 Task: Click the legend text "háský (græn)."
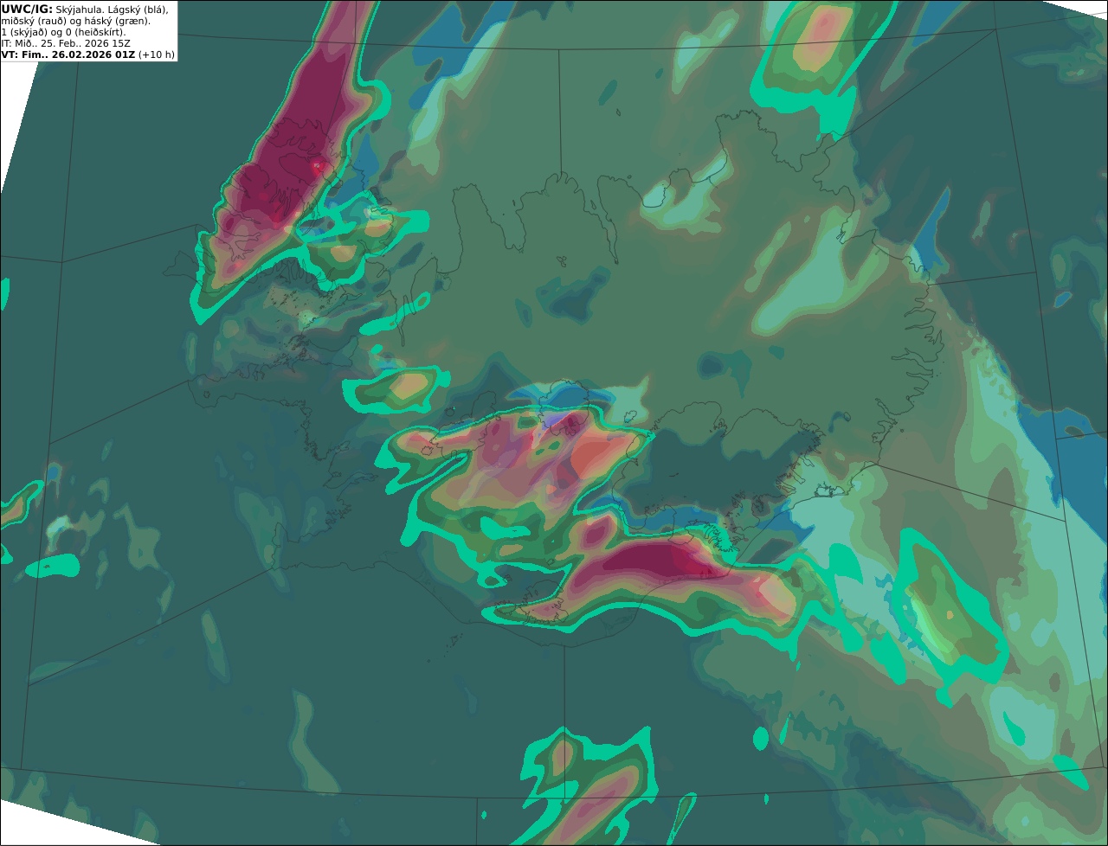pyautogui.click(x=117, y=22)
